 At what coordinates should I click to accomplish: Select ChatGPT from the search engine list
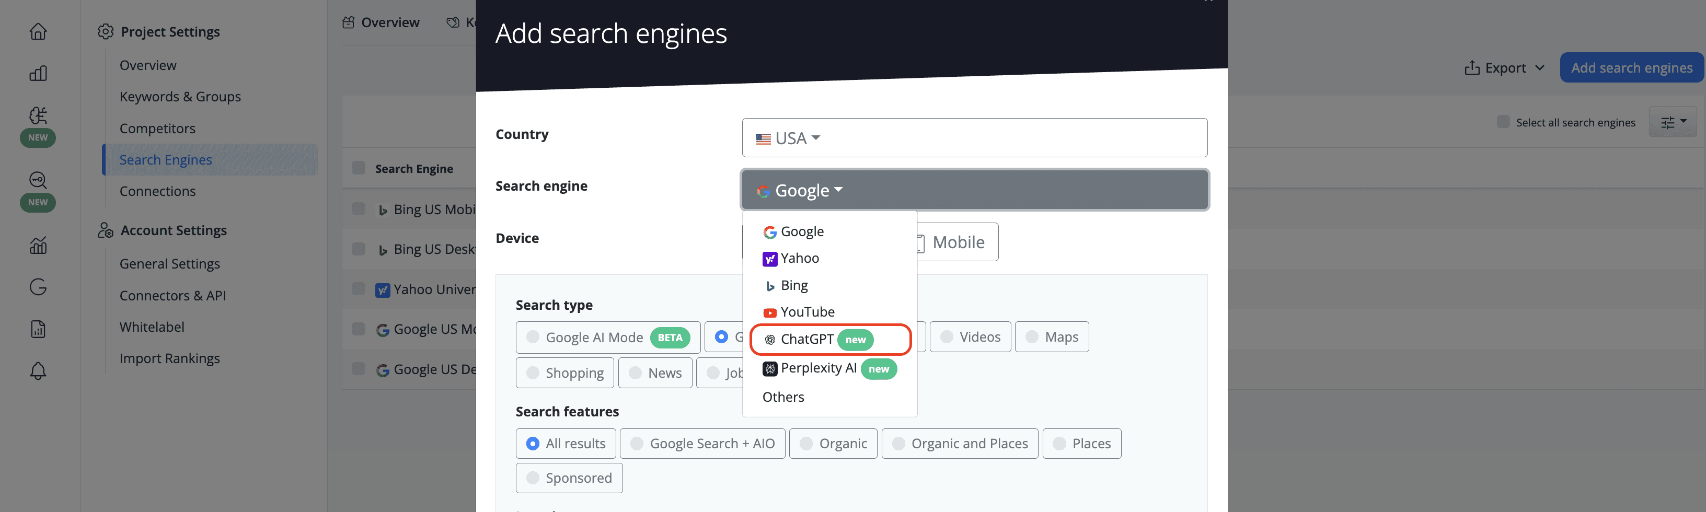(x=830, y=339)
